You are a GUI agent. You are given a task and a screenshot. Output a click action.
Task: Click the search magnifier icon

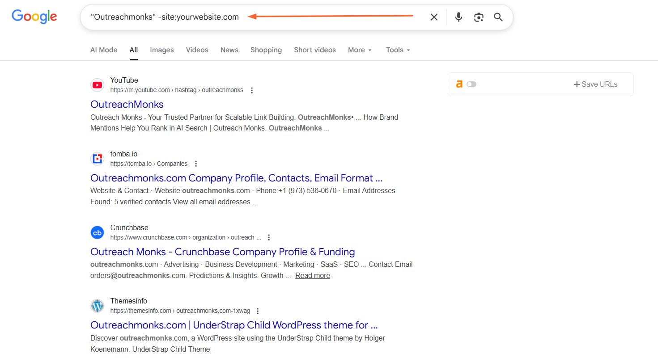498,17
